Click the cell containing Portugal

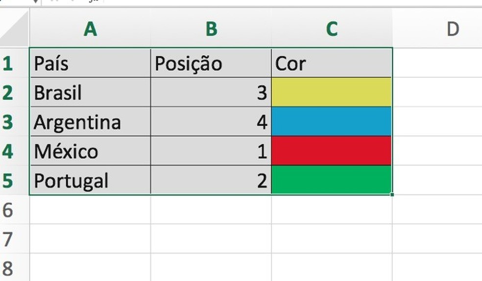tap(90, 180)
